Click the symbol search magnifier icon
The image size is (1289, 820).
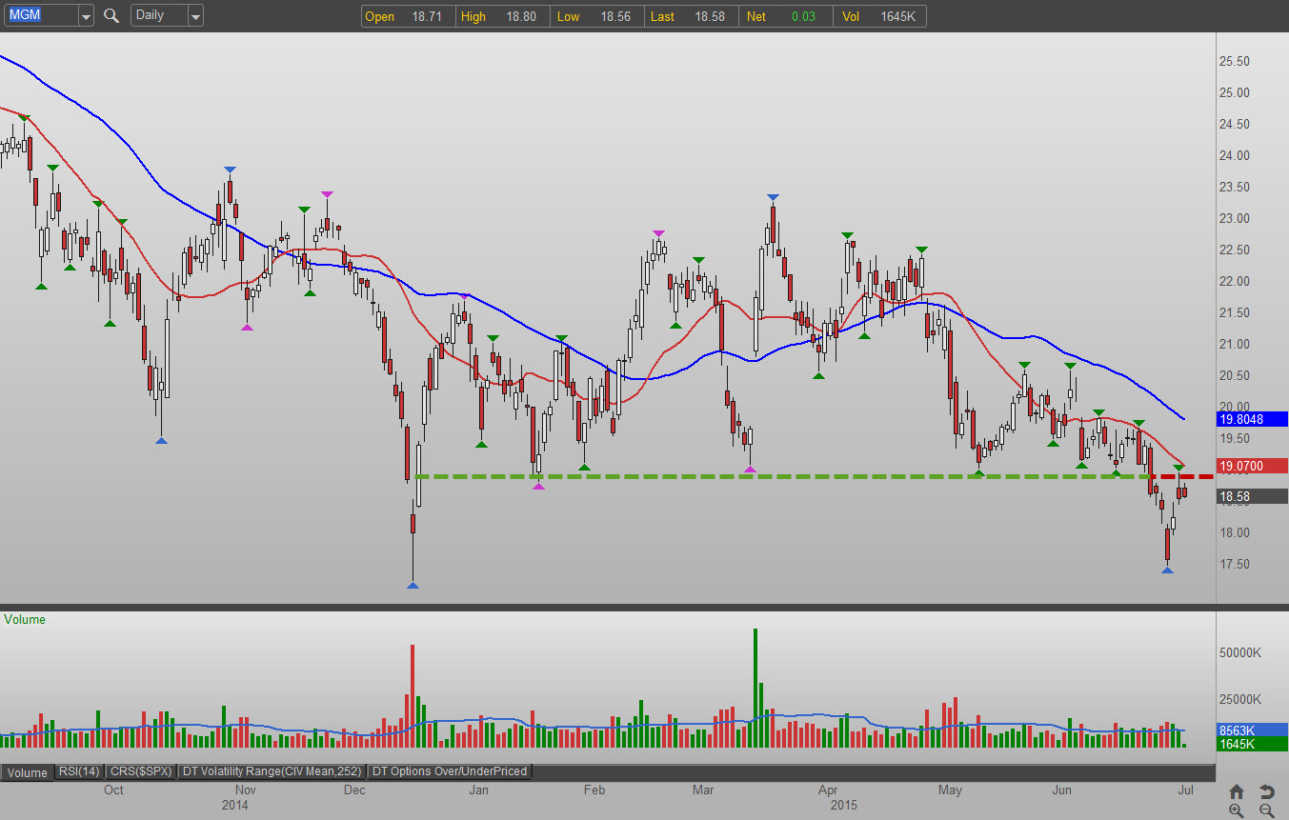[111, 15]
